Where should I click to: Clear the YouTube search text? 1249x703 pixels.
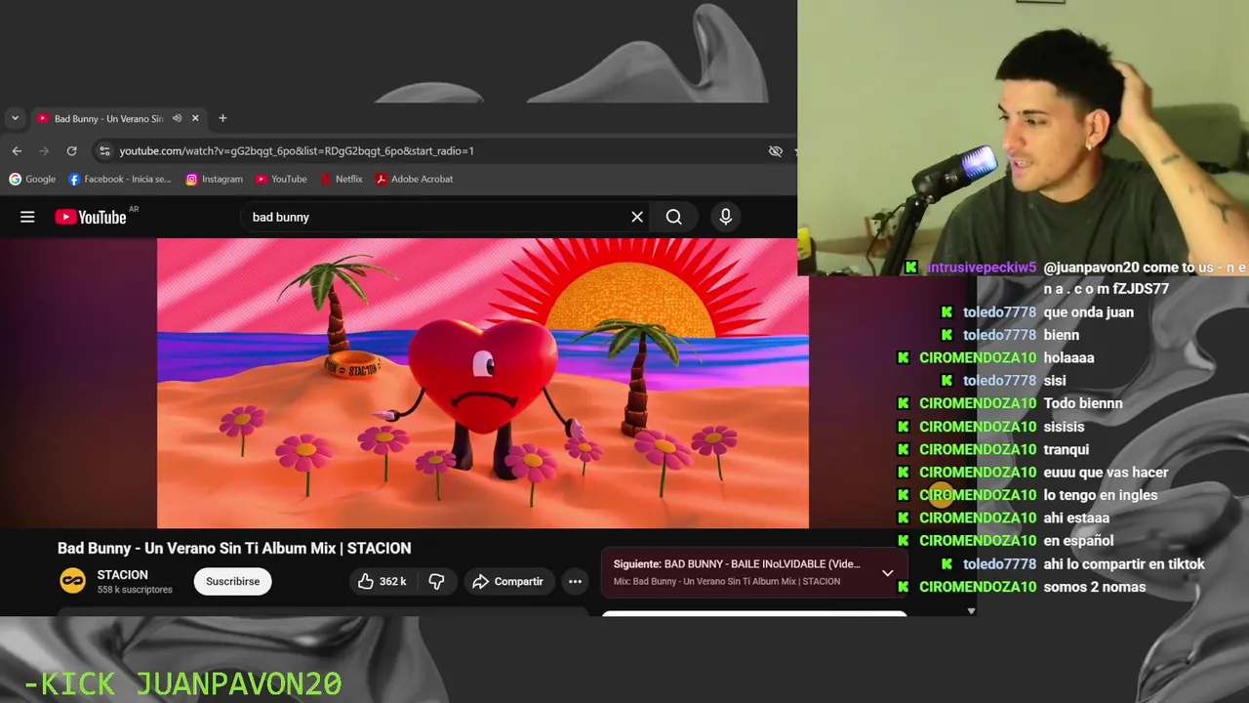pyautogui.click(x=637, y=217)
